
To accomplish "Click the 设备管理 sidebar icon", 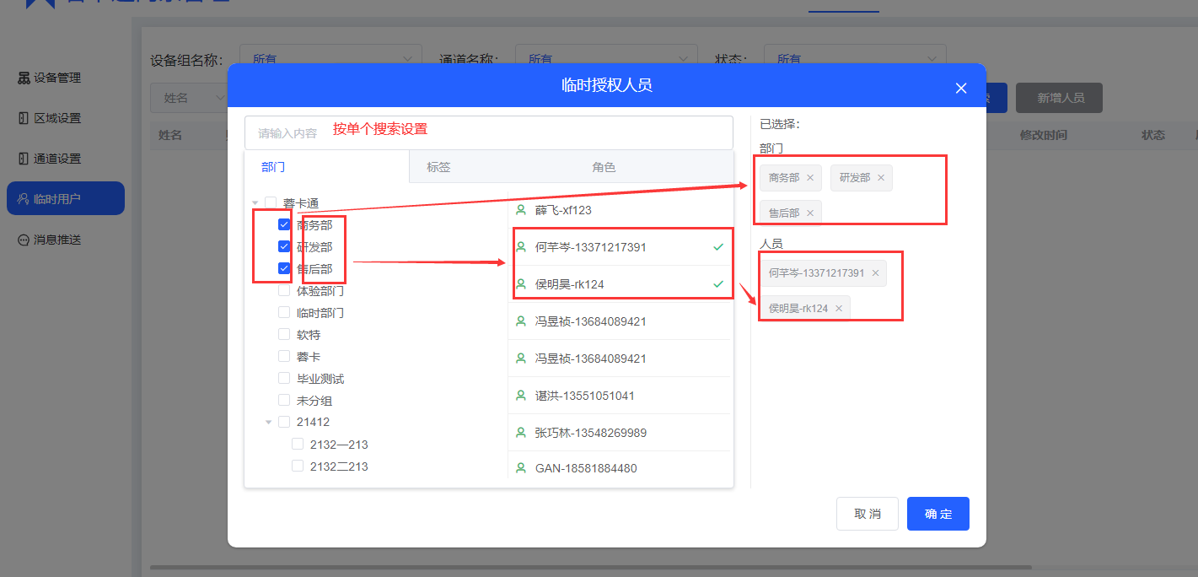I will (24, 78).
